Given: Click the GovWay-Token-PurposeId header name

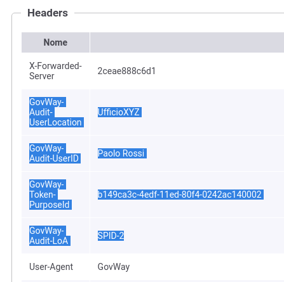Looking at the screenshot, I should (50, 195).
